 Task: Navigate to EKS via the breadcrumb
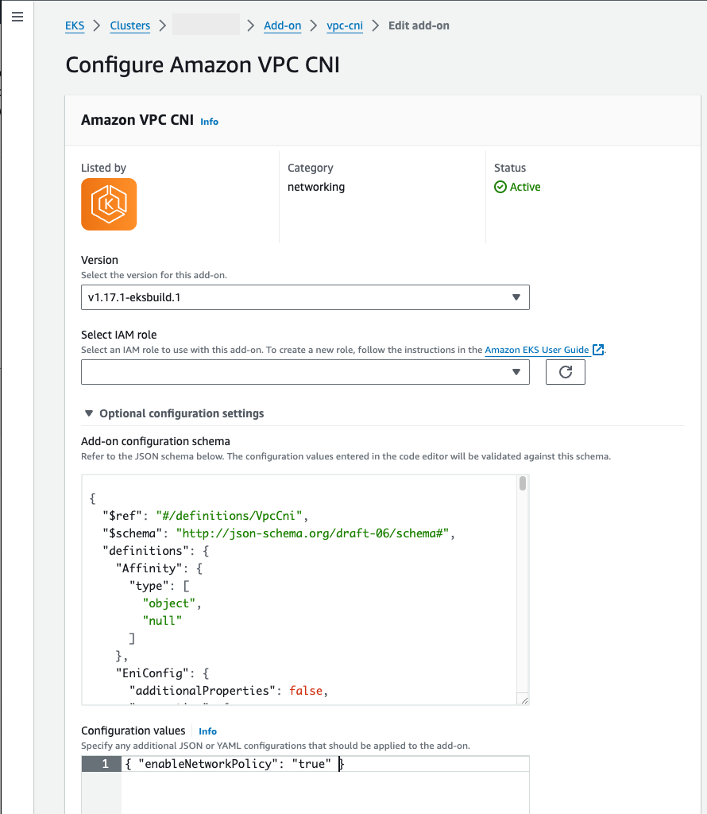pos(74,25)
